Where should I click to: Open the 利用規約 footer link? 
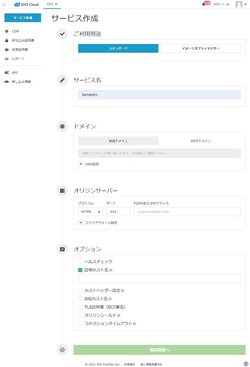coord(129,364)
